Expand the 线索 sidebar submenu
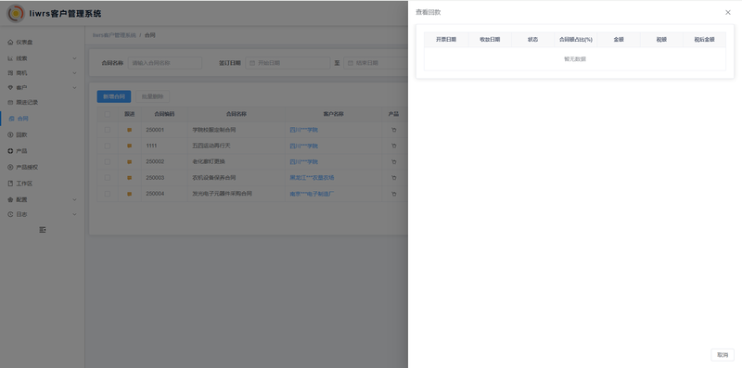 click(43, 58)
